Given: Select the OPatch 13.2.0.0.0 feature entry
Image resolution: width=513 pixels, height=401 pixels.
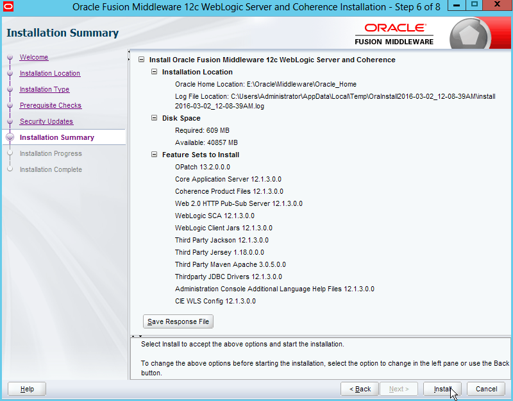Looking at the screenshot, I should pos(202,167).
